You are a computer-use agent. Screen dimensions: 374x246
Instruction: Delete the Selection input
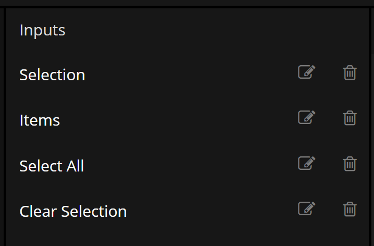tap(349, 73)
